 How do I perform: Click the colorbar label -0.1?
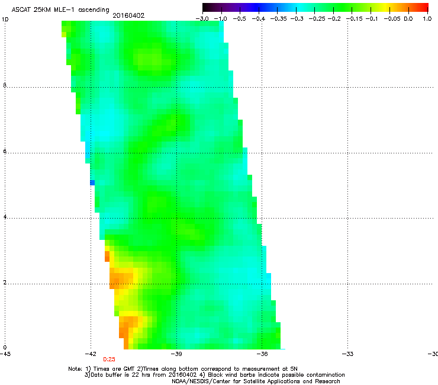372,19
